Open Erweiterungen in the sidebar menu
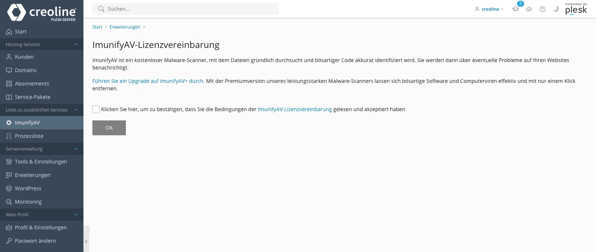The height and width of the screenshot is (252, 596). (42, 175)
